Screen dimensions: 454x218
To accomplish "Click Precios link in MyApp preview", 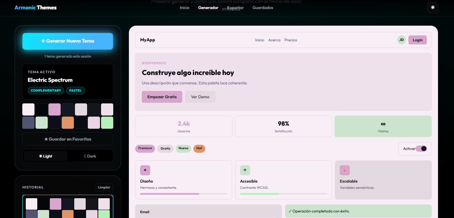I will coord(291,40).
